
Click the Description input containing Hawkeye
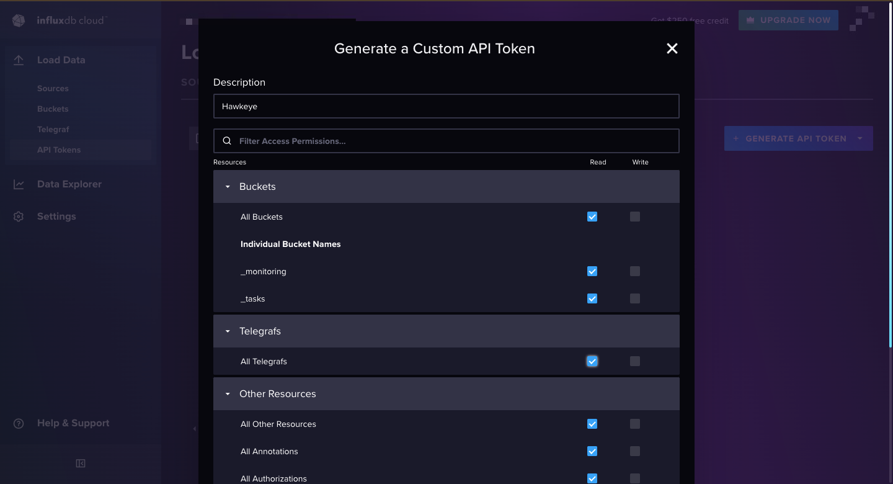(446, 105)
